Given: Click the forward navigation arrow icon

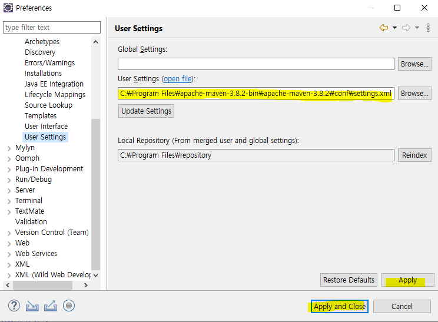Looking at the screenshot, I should pos(406,28).
